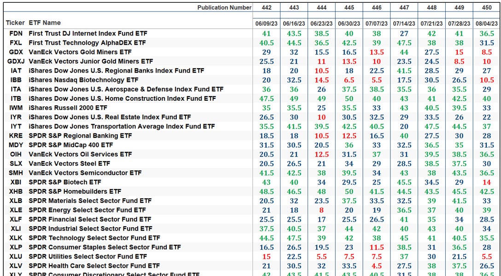The image size is (501, 276).
Task: Click ITB value 50 on 06/30/23
Action: 349,98
